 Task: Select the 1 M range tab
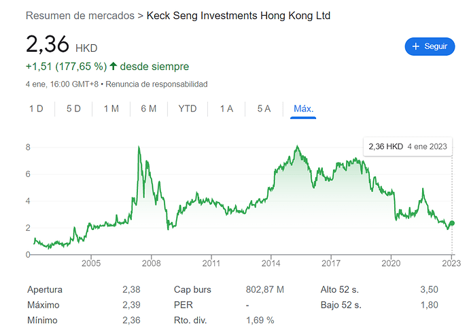pyautogui.click(x=111, y=108)
